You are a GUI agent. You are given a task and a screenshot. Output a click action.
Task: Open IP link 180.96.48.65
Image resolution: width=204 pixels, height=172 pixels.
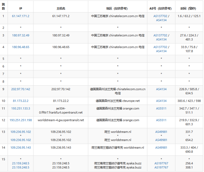20,47
